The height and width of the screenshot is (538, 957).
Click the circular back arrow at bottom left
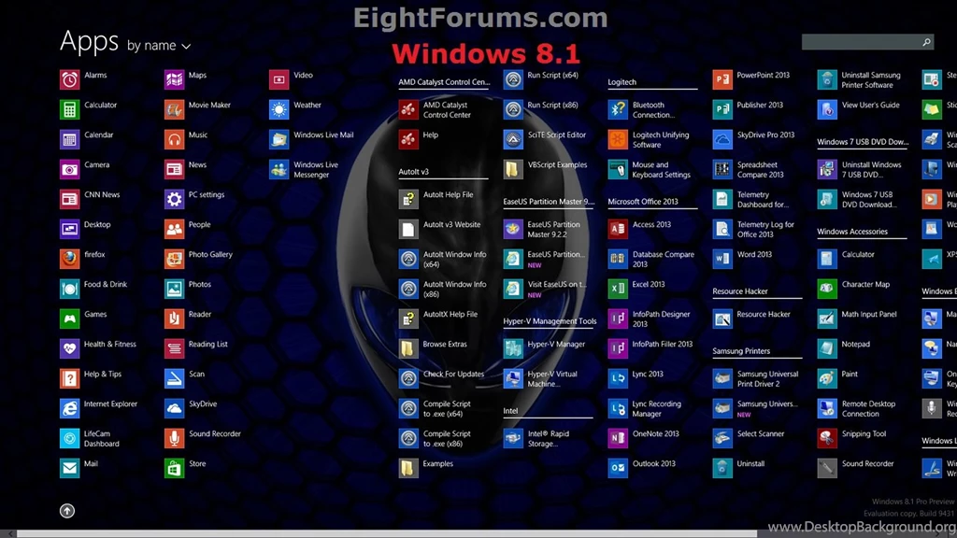click(66, 511)
